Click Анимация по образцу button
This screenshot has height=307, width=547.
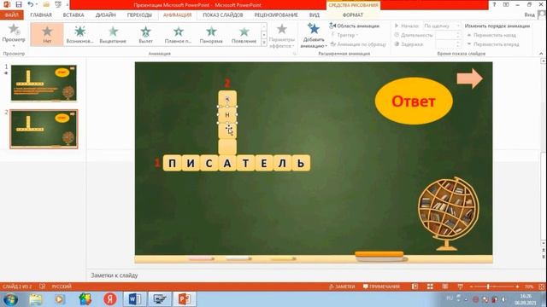click(x=358, y=44)
